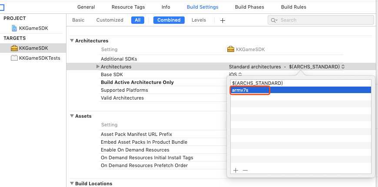Select the All settings filter

point(138,20)
